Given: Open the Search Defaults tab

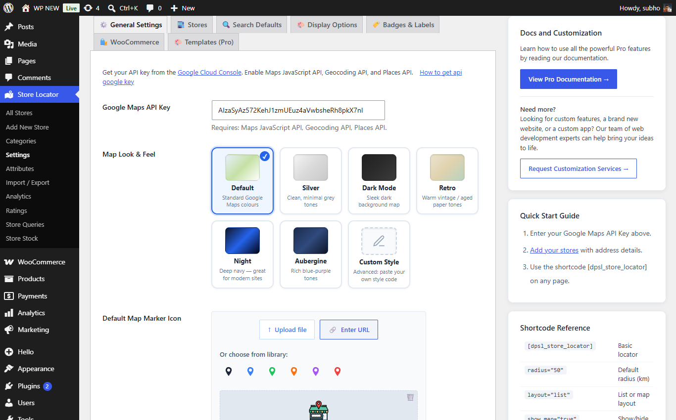Looking at the screenshot, I should click(252, 25).
